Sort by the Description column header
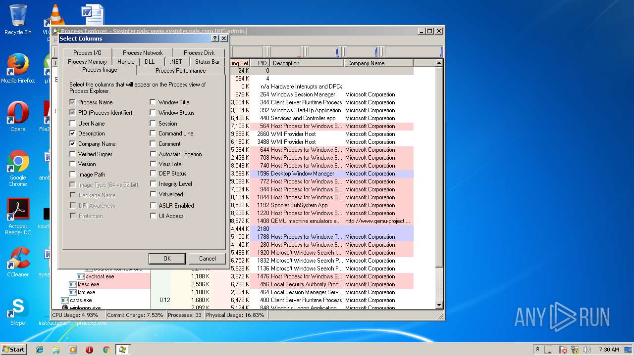The image size is (634, 356). point(307,63)
